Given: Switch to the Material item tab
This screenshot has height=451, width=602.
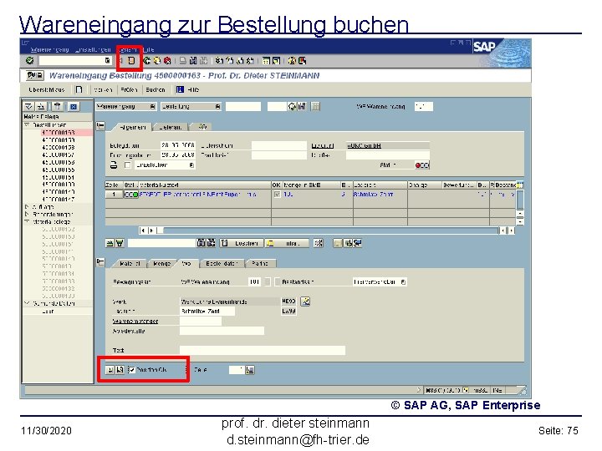Looking at the screenshot, I should pyautogui.click(x=129, y=263).
